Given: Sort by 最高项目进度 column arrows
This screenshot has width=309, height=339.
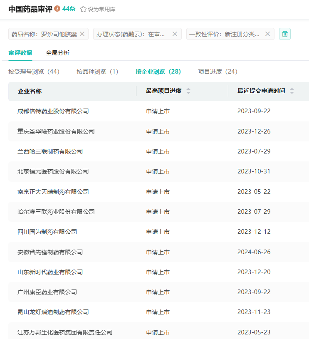Looking at the screenshot, I should [x=188, y=91].
